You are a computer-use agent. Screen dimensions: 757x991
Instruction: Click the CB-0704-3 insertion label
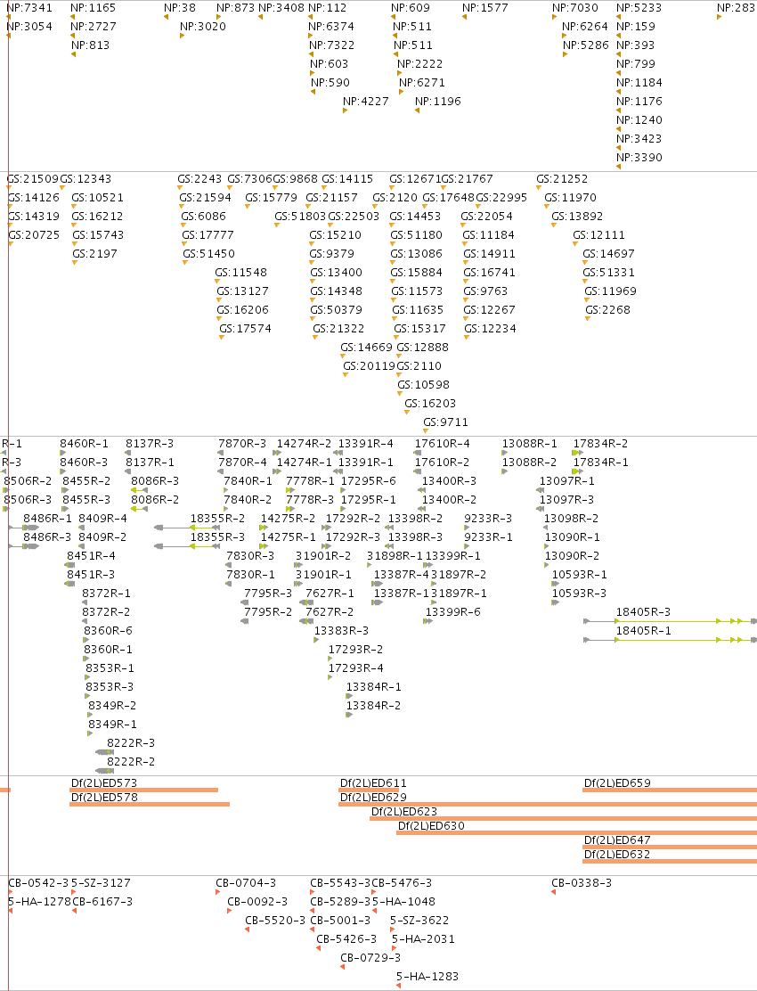[x=246, y=883]
